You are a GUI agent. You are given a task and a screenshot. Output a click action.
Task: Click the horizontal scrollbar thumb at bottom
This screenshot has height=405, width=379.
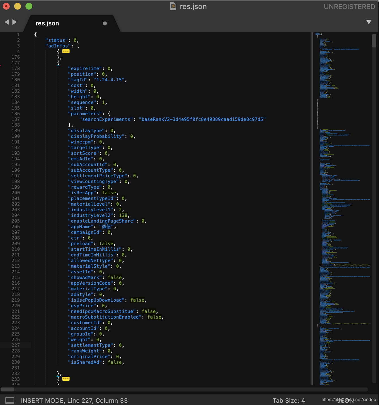click(7, 389)
